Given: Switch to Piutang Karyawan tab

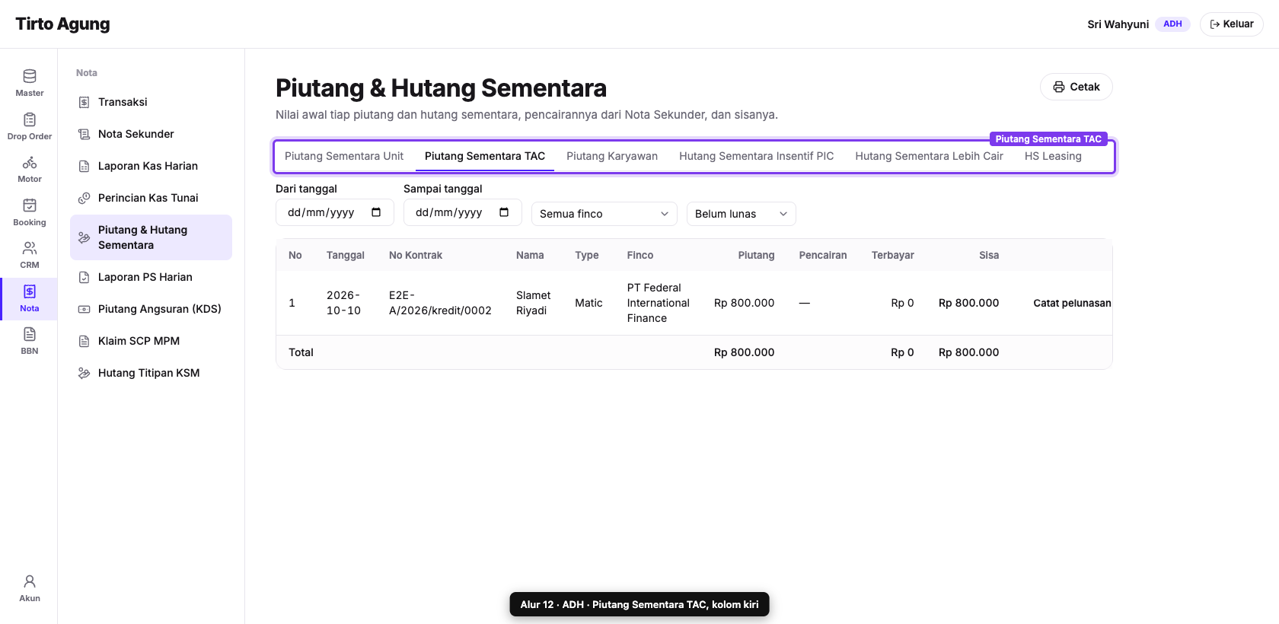Looking at the screenshot, I should pos(612,156).
